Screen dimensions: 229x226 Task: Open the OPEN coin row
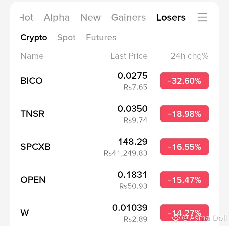[114, 180]
